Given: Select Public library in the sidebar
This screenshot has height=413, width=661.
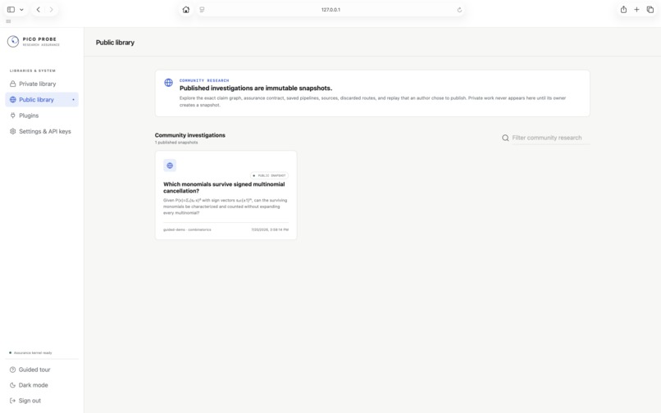Looking at the screenshot, I should click(42, 99).
